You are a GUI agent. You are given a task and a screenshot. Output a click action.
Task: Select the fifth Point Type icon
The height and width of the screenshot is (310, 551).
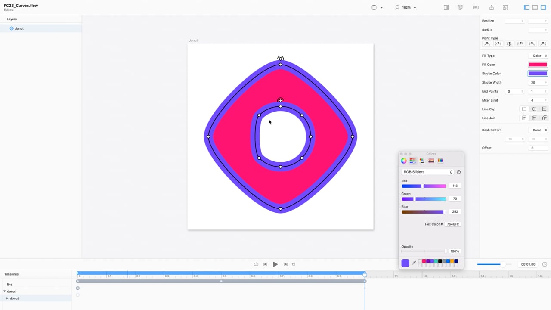click(532, 44)
